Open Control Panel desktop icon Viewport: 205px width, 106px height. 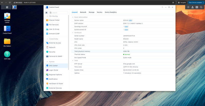click(x=7, y=30)
